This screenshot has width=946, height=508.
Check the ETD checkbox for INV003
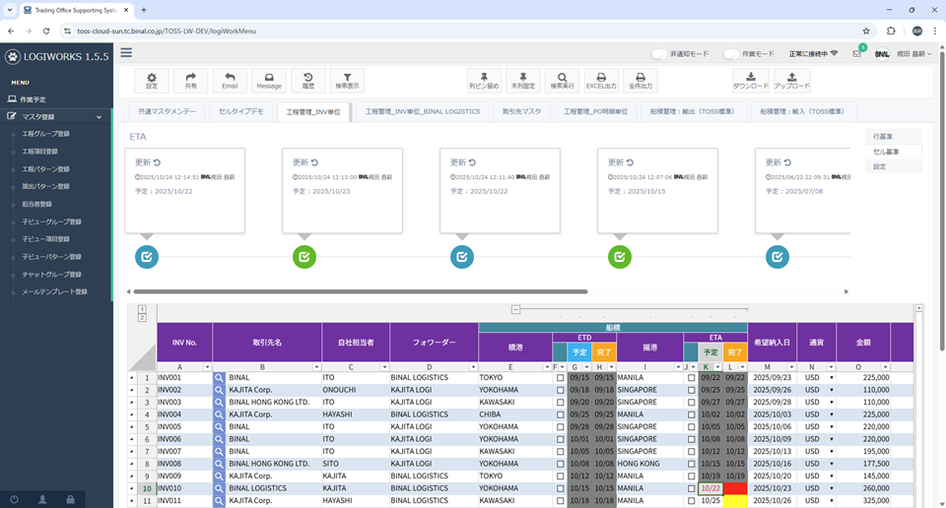coord(561,403)
